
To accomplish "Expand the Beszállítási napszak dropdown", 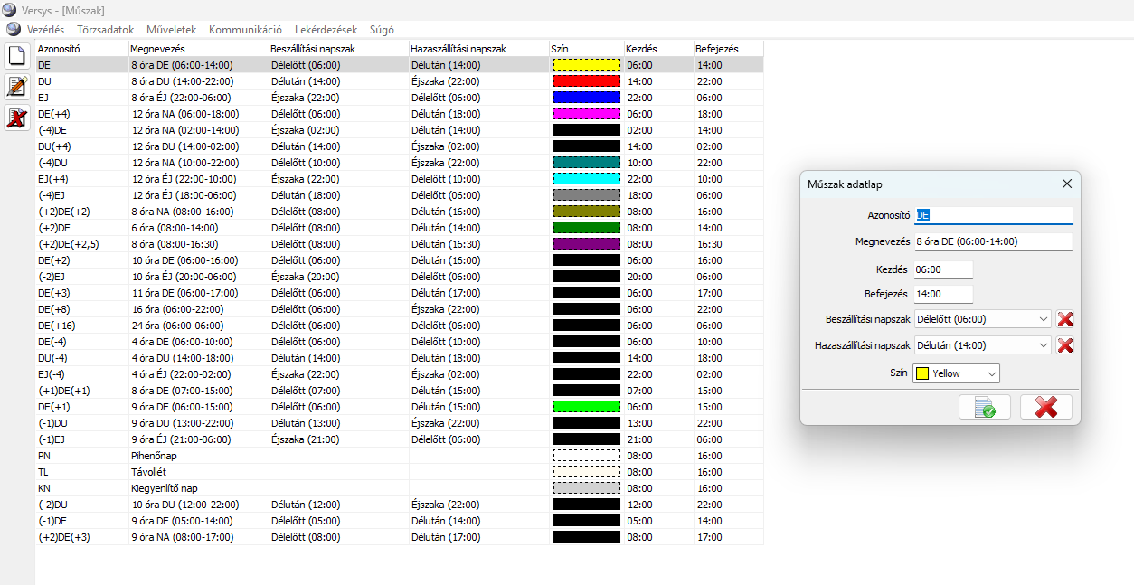I will point(1044,319).
